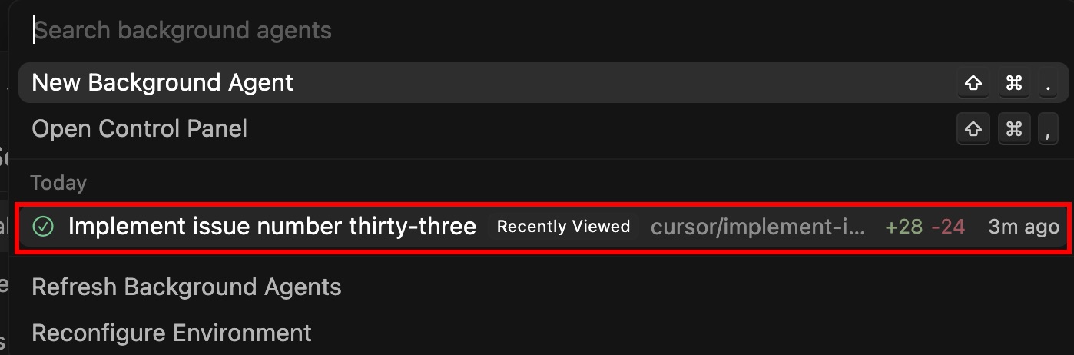Click the +28 additions count
Viewport: 1074px width, 355px height.
point(903,227)
